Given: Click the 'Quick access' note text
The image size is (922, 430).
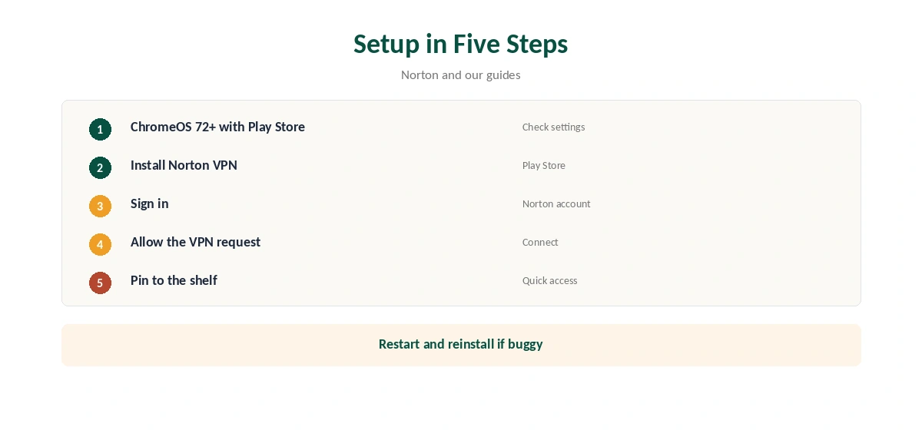Looking at the screenshot, I should coord(549,280).
